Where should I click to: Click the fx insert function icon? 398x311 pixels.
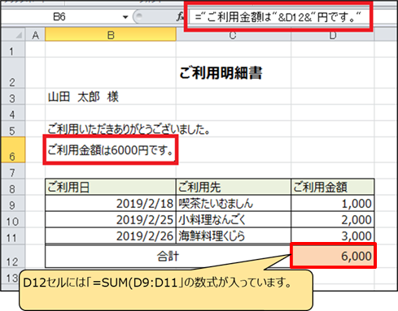click(x=180, y=17)
